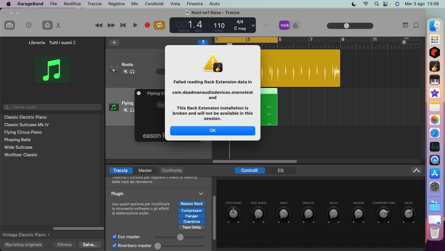Click the Reason Rack plugin slot
Viewport: 445px width, 251px height.
click(192, 204)
